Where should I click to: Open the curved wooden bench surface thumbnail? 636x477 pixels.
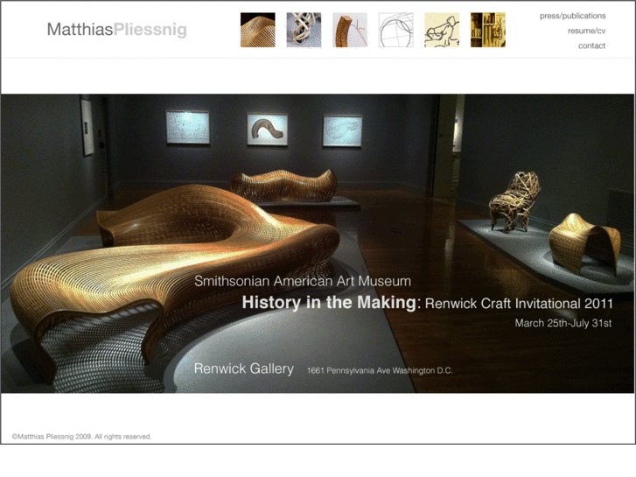click(x=257, y=30)
